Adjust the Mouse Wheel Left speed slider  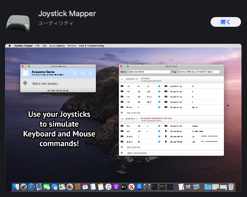tap(209, 142)
